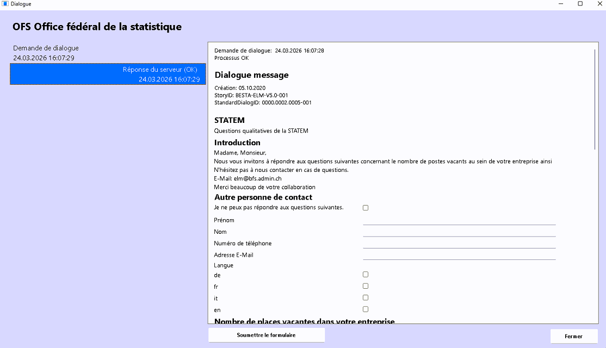
Task: Click the 'STATEM' heading
Action: 230,120
